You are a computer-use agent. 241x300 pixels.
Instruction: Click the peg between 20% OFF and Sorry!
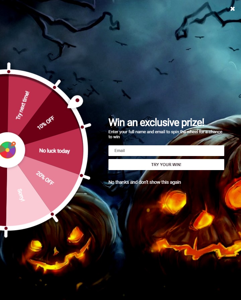pyautogui.click(x=52, y=214)
